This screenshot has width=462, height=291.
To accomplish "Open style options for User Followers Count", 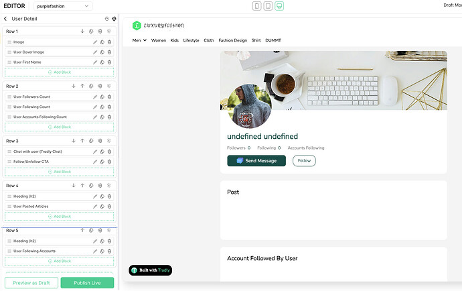I will [x=102, y=97].
